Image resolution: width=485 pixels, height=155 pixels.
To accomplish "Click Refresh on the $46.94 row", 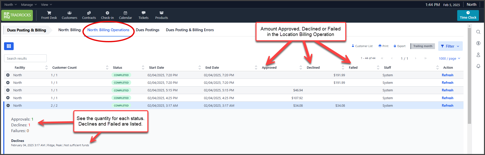I will coord(447,90).
